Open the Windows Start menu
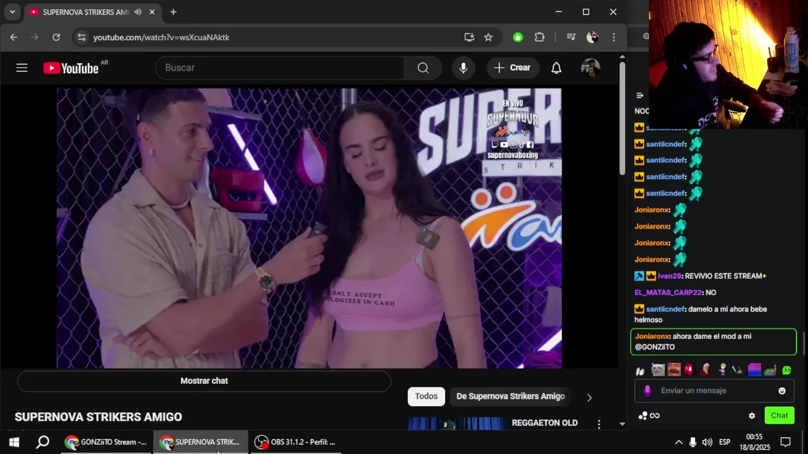 point(14,442)
